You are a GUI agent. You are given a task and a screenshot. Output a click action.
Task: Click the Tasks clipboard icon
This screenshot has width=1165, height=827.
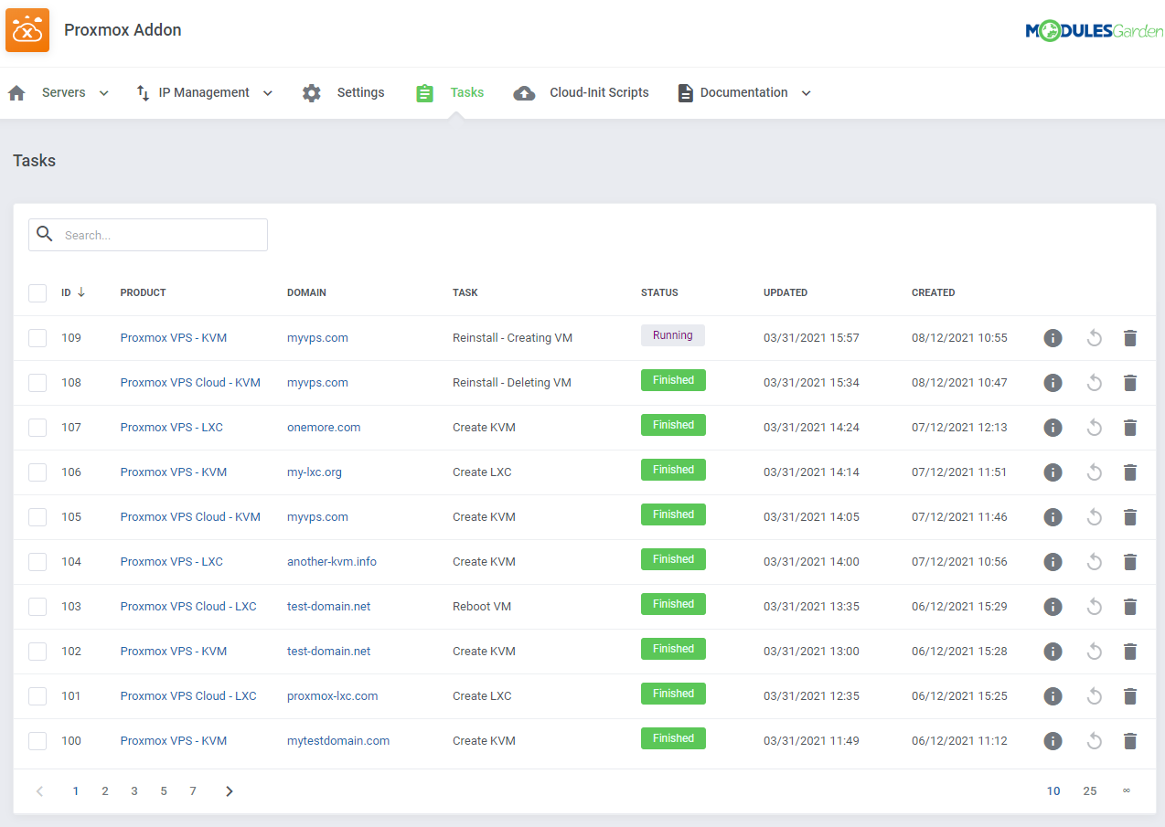[423, 91]
